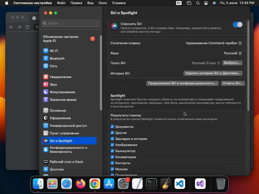This screenshot has height=194, width=259.
Task: Click reload in background Chrome window
Action: 27,27
